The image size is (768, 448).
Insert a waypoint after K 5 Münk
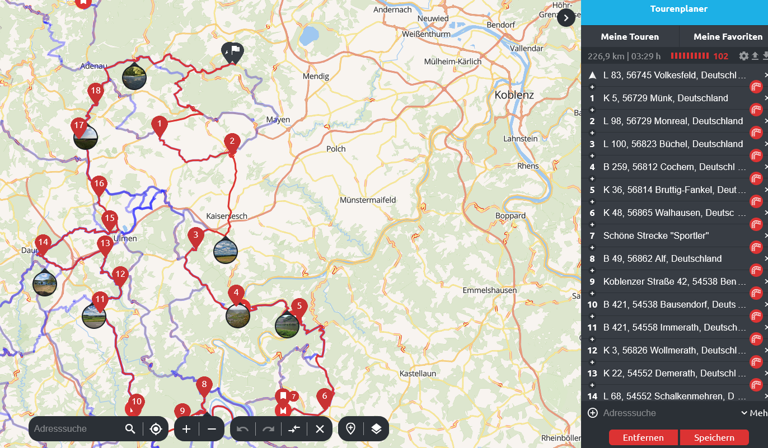(x=592, y=110)
